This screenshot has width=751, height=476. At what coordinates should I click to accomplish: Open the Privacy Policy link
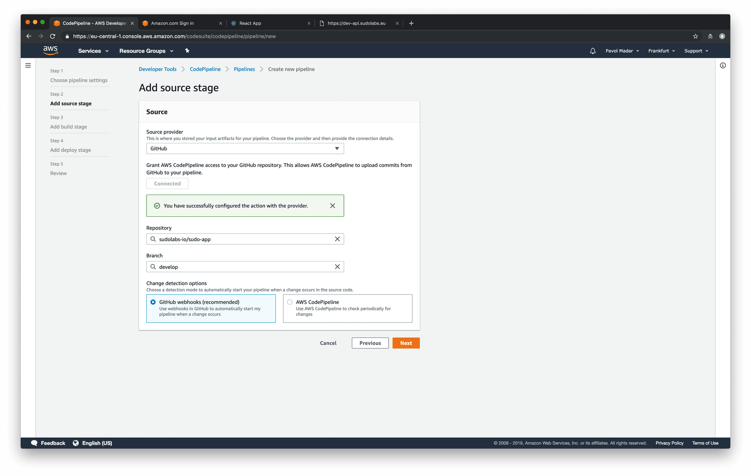point(670,443)
